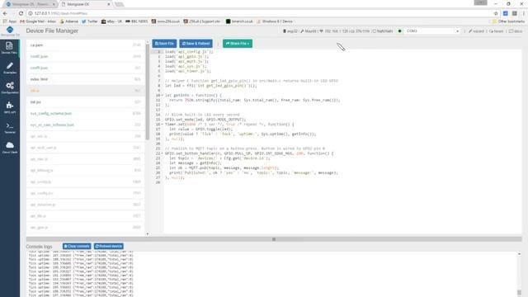Open the 256.uk Support bookmark
The image size is (528, 297).
coord(201,21)
